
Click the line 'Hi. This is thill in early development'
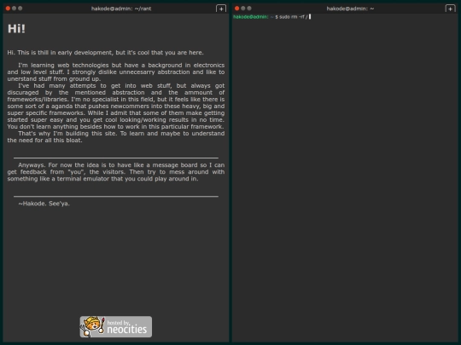pyautogui.click(x=105, y=53)
